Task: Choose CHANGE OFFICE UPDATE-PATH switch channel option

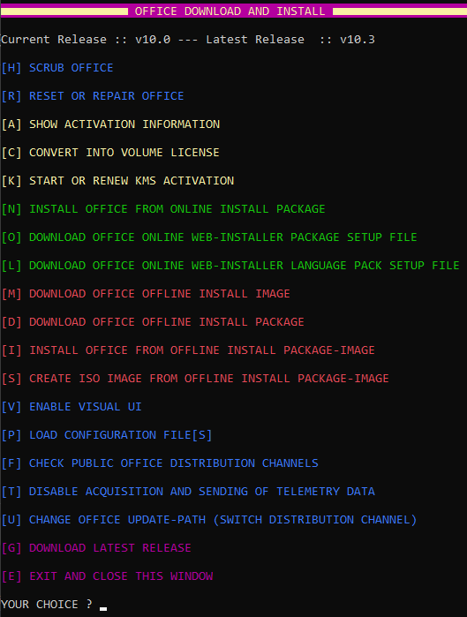Action: pyautogui.click(x=209, y=520)
